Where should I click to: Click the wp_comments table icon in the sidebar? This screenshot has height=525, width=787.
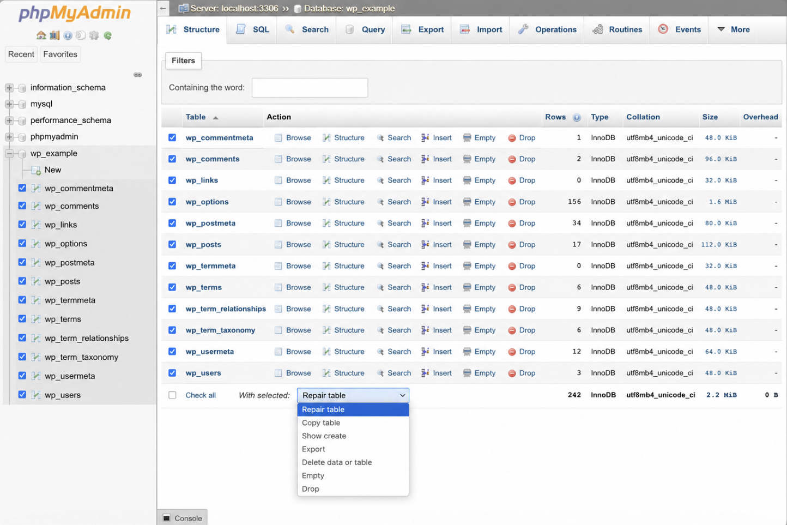coord(36,206)
